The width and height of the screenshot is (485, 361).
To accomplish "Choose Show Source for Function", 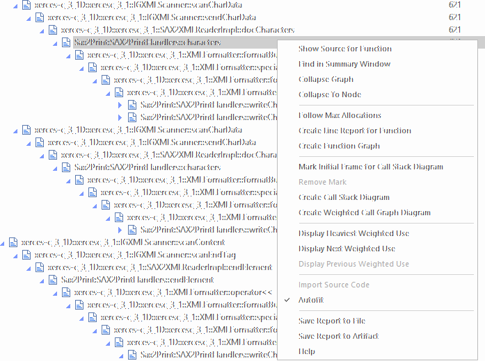I will [344, 49].
